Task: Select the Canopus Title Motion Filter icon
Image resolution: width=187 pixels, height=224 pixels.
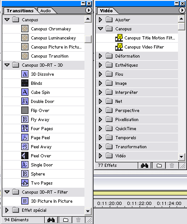Action: 119,38
